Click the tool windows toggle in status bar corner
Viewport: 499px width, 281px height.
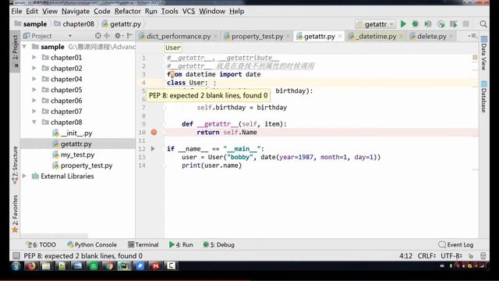(16, 255)
